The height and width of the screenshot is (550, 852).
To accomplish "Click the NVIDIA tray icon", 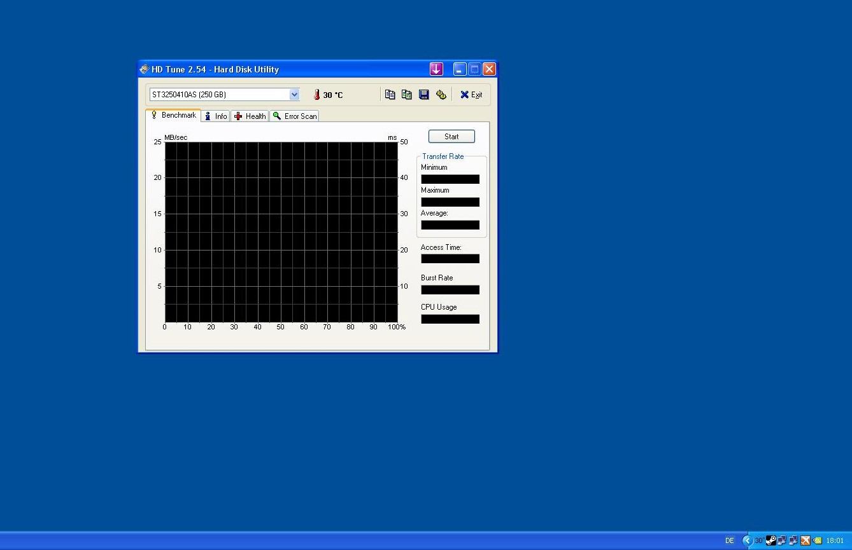I will point(817,540).
